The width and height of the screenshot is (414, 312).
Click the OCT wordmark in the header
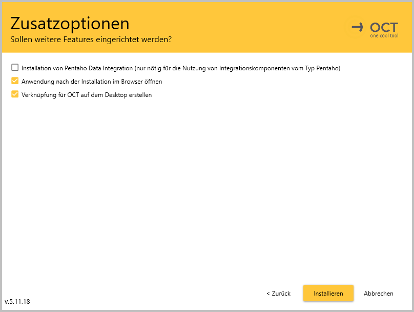(x=384, y=27)
